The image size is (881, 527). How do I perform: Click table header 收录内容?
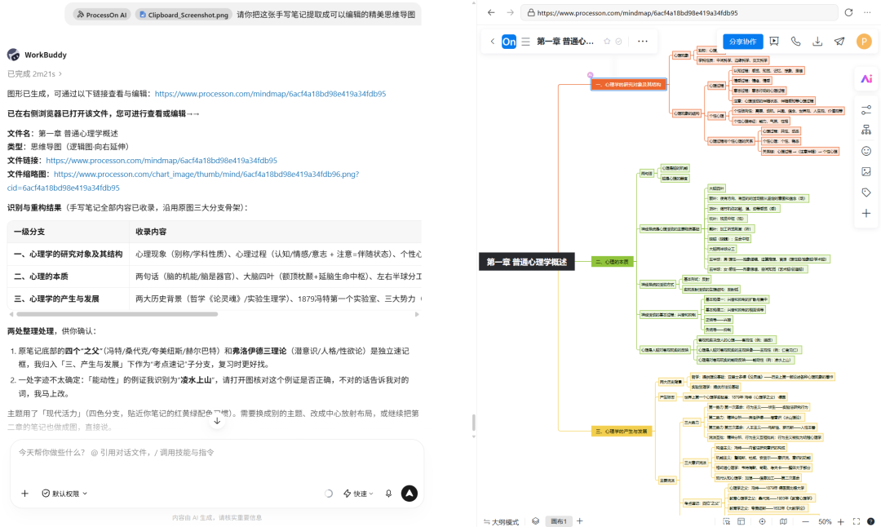coord(276,232)
